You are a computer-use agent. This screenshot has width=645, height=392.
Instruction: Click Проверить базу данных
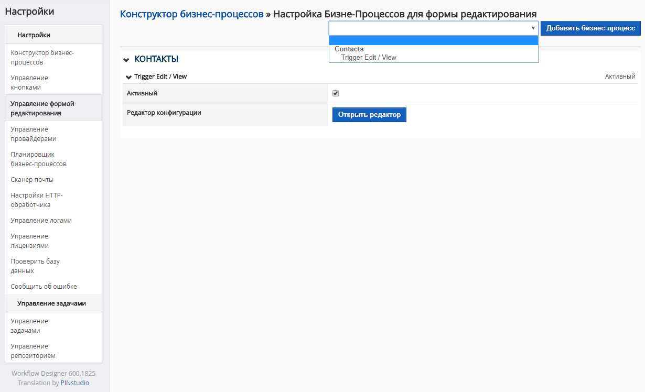[35, 266]
